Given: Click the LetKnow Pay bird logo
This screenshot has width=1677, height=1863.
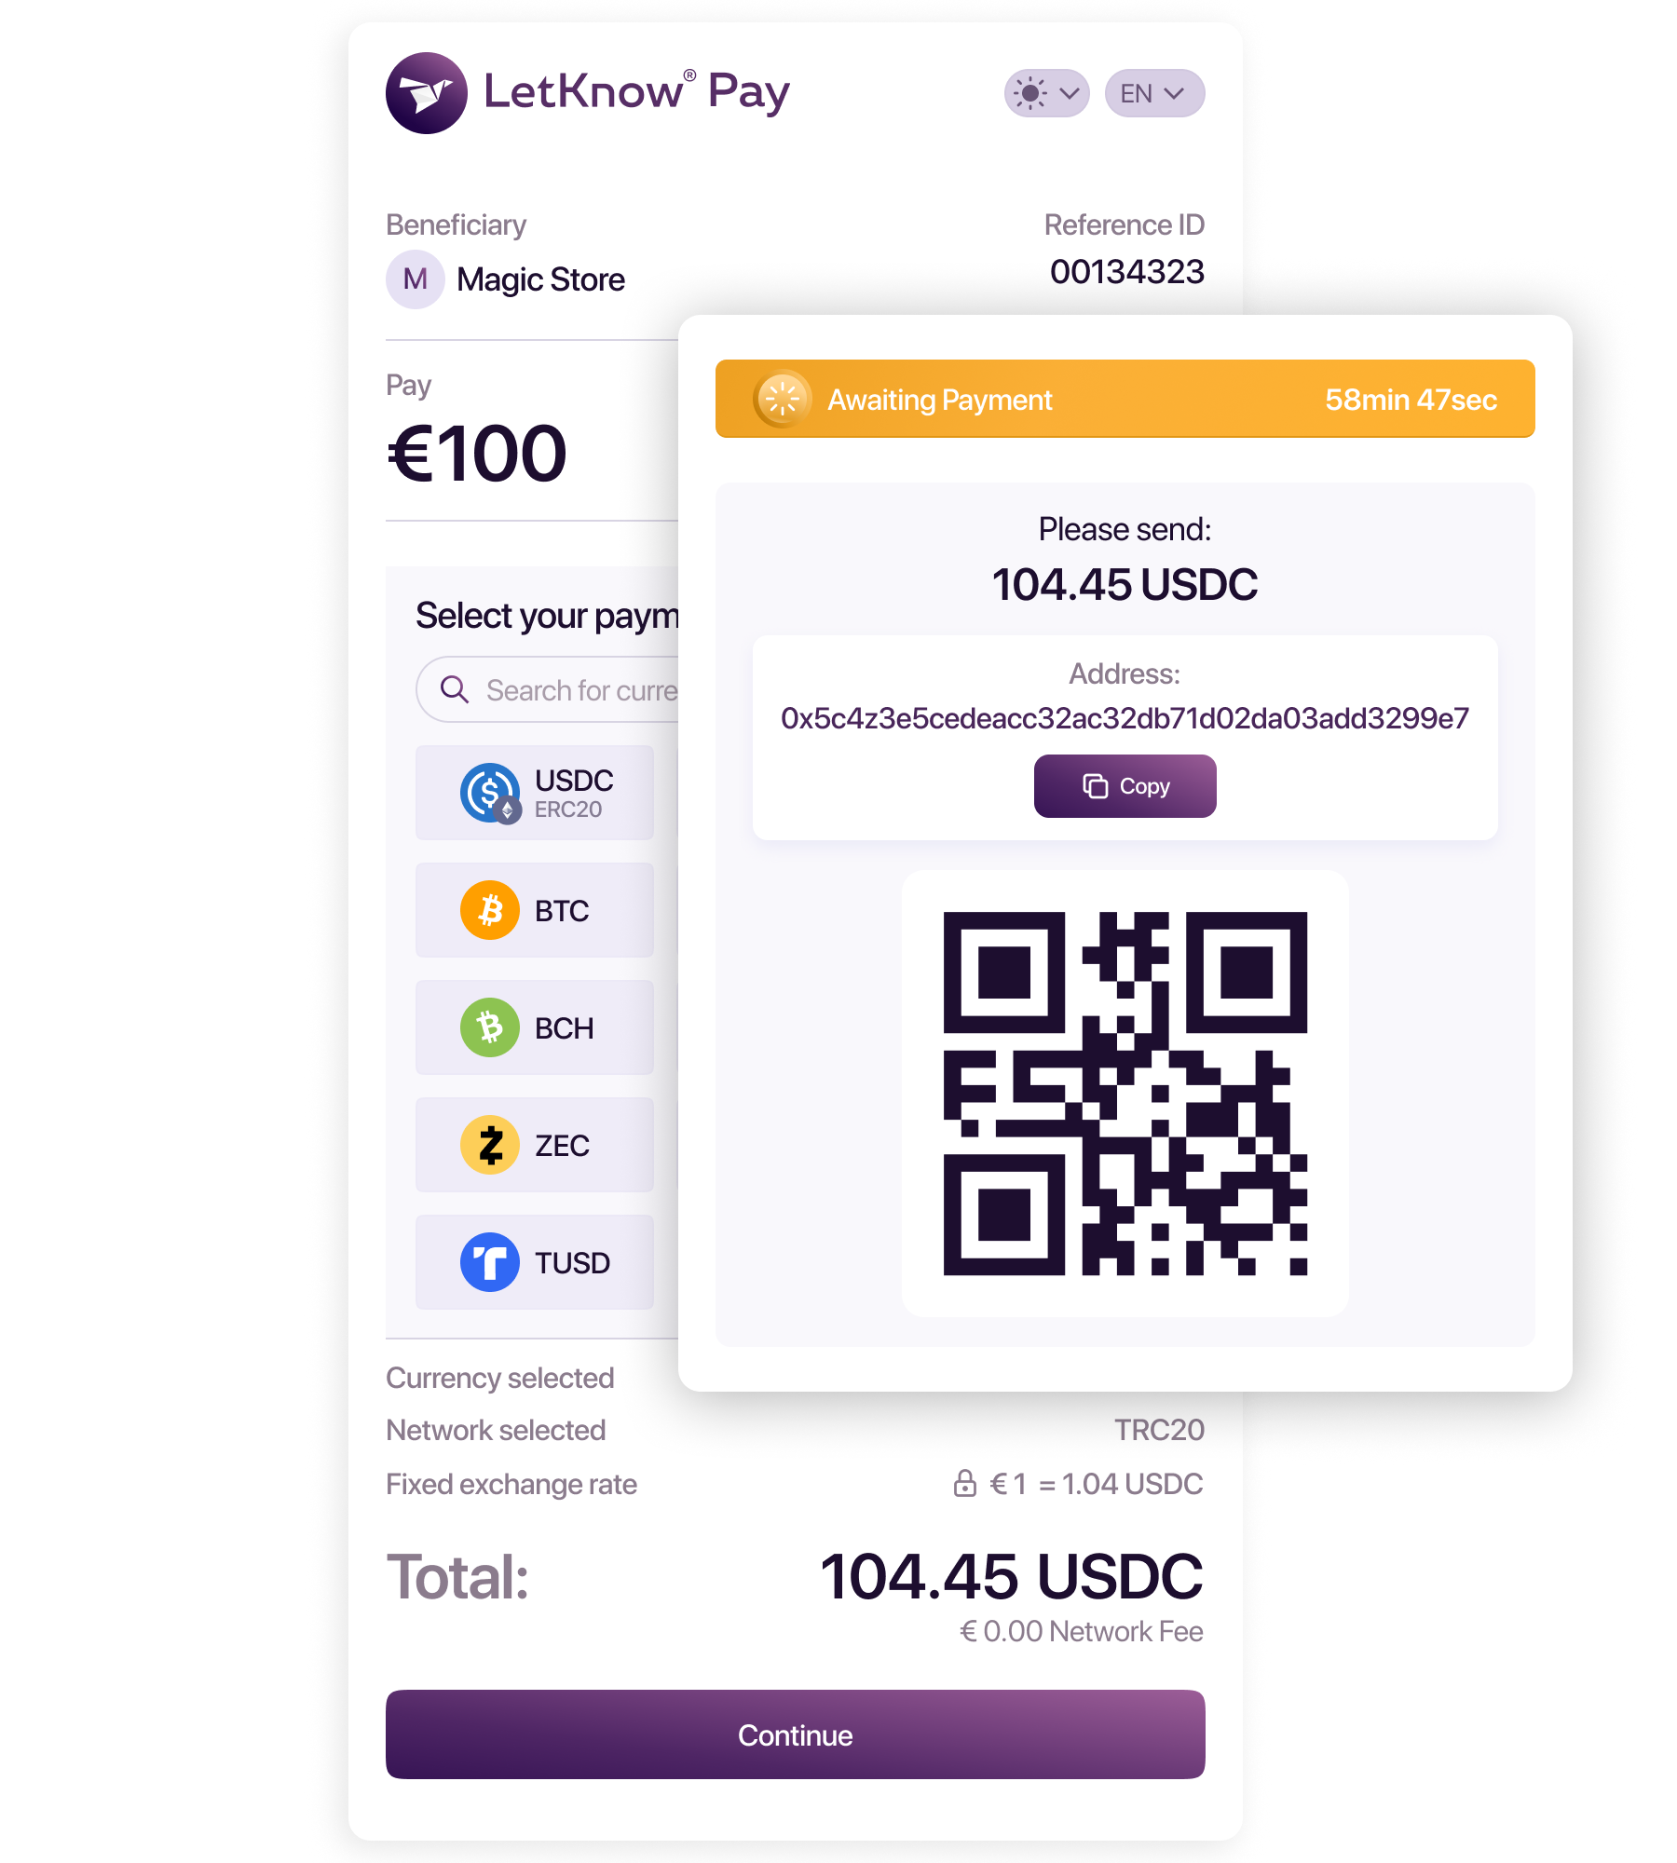Looking at the screenshot, I should click(427, 93).
